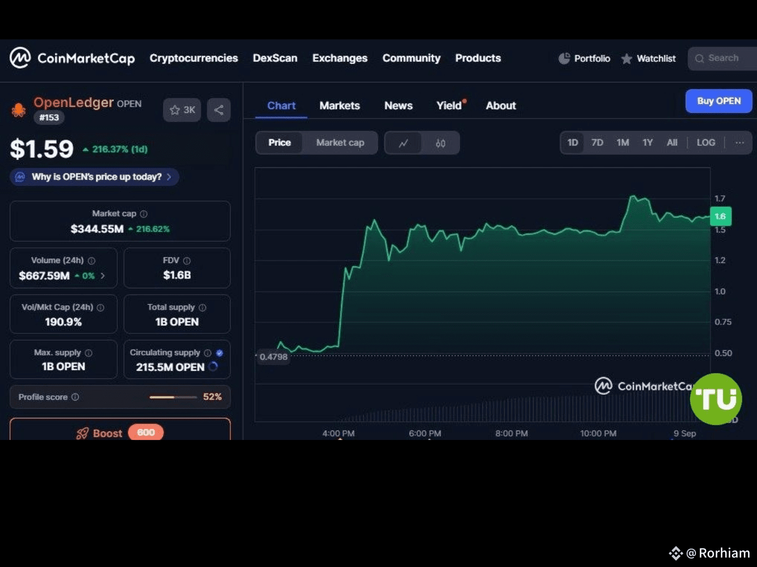Click the #153 rank badge

point(49,118)
